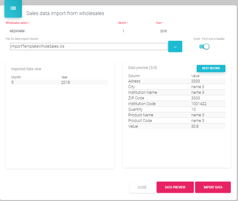Toggle the Excel first row is header switch

tap(204, 46)
